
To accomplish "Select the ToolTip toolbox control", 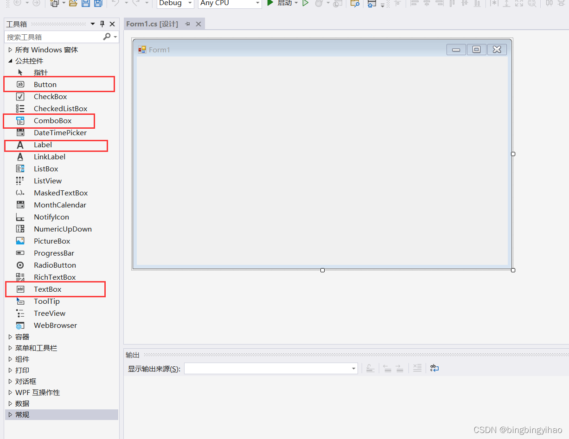I will tap(61, 301).
